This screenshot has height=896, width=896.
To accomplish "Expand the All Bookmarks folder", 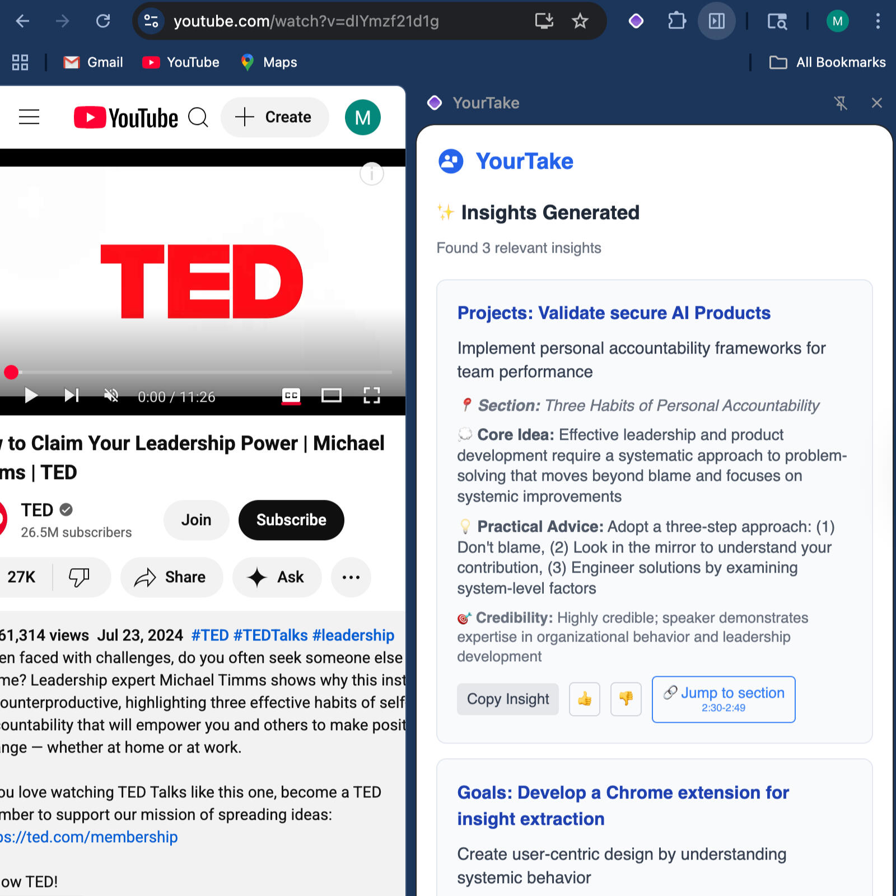I will point(827,62).
